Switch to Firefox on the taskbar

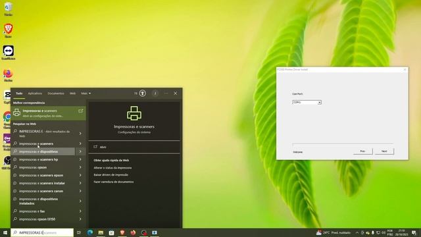click(133, 232)
